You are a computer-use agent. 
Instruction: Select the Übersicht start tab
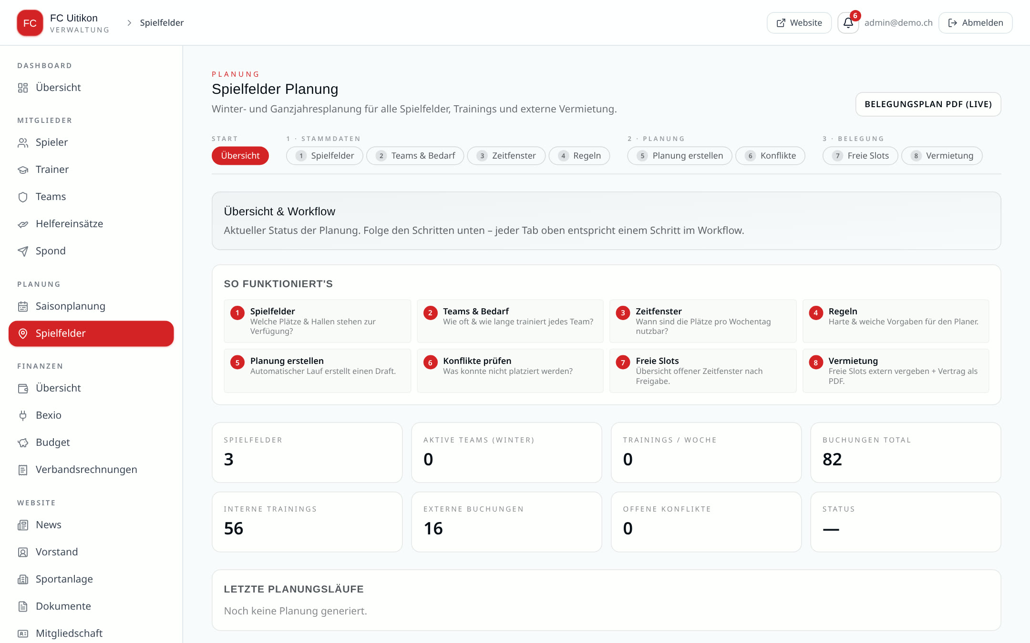[x=240, y=156]
